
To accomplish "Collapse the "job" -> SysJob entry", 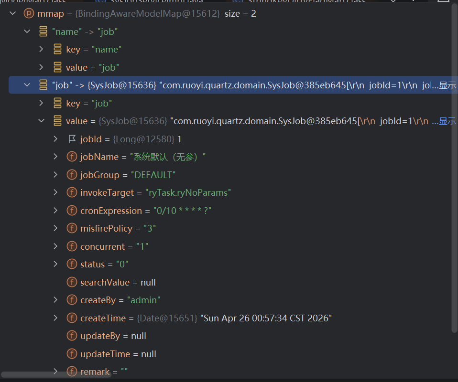I will pos(27,85).
